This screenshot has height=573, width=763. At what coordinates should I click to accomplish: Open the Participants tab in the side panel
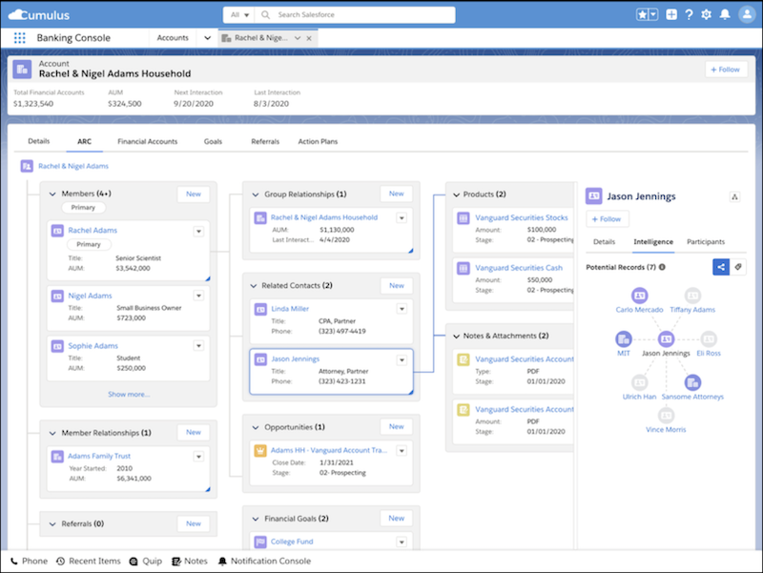tap(706, 242)
